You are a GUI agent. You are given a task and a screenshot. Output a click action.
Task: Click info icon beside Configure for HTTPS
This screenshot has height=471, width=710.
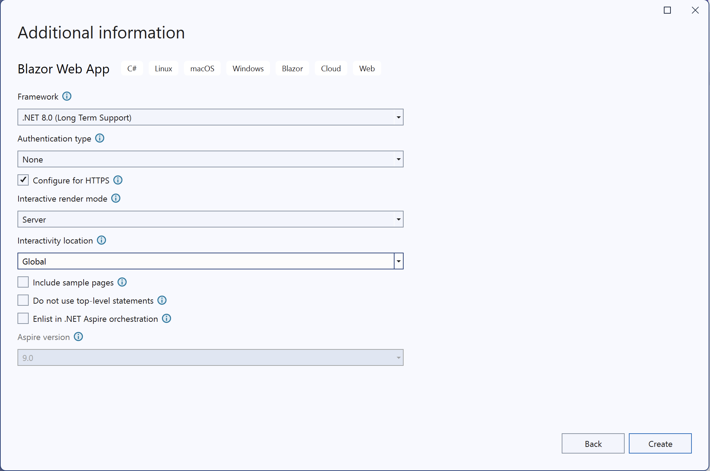118,180
